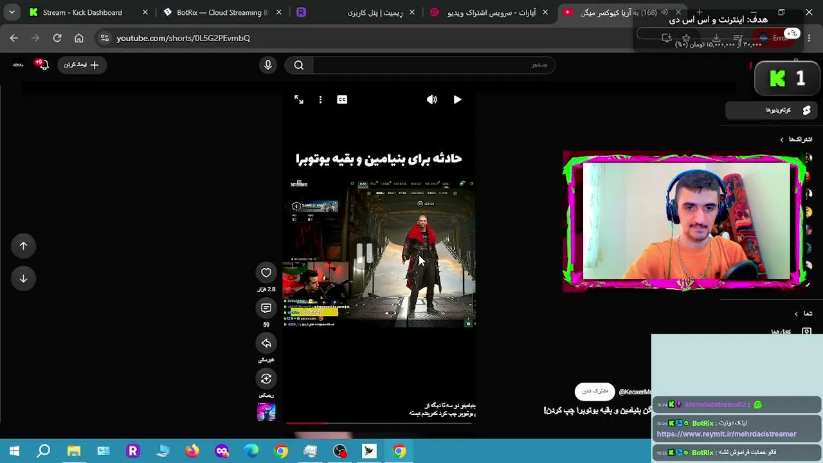The height and width of the screenshot is (463, 823).
Task: Run the search with the magnifier icon
Action: [x=299, y=65]
